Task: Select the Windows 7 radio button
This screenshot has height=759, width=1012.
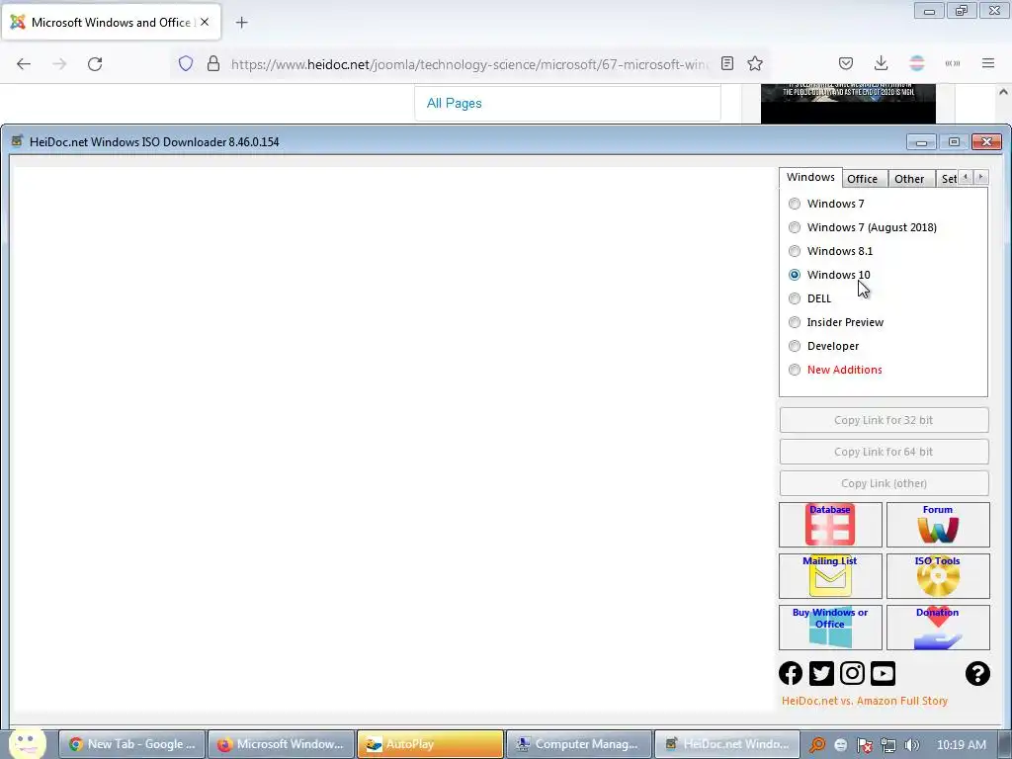Action: [x=795, y=204]
